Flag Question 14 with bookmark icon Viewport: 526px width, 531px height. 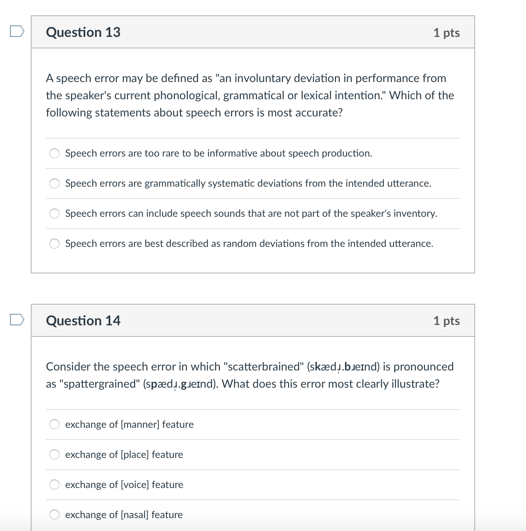tap(17, 320)
